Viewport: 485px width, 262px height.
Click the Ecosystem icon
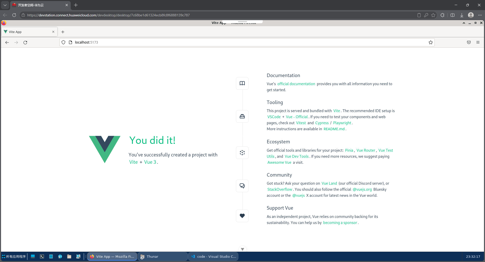242,153
